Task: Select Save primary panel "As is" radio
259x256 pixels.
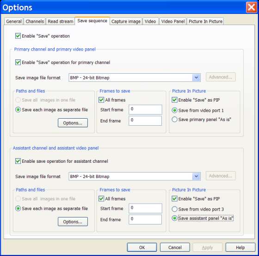Action: pos(174,119)
